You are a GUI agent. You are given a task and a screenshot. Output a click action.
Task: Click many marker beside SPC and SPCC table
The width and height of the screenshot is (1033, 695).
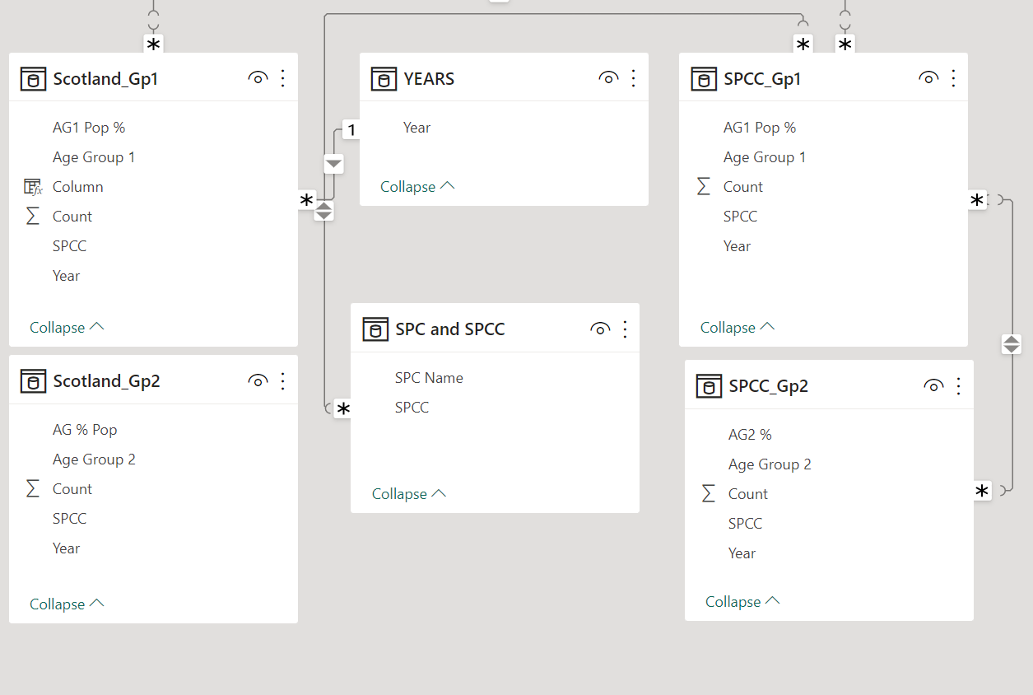(x=343, y=409)
